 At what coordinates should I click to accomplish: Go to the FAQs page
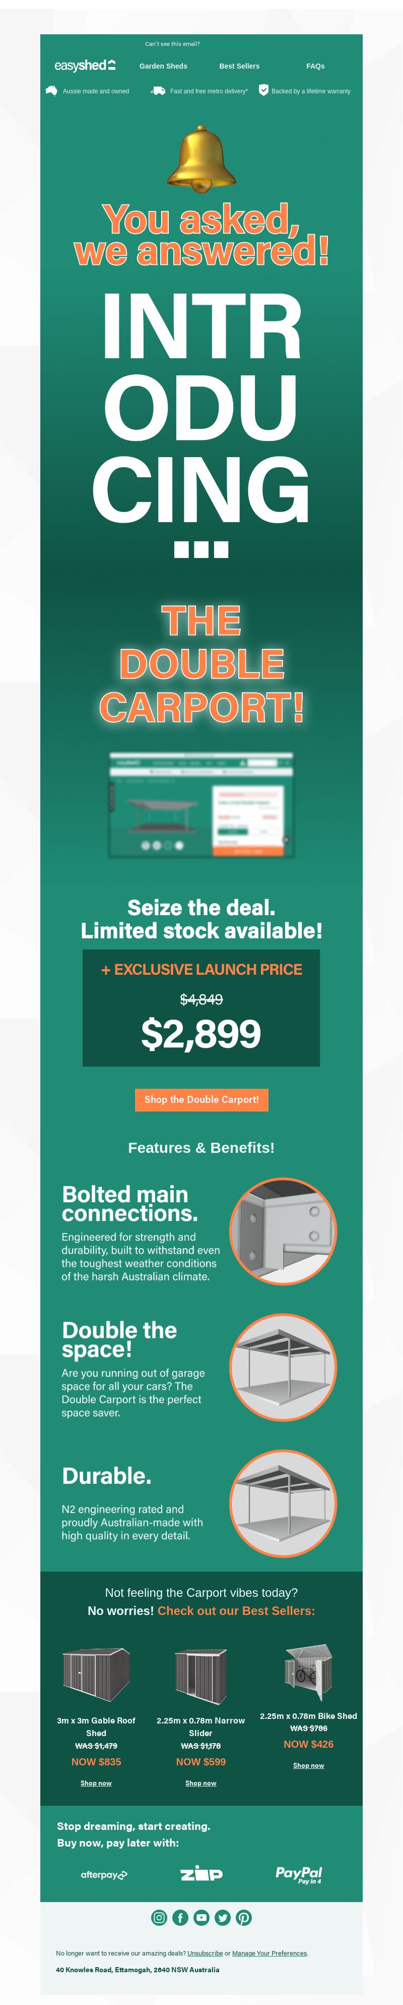click(x=315, y=66)
